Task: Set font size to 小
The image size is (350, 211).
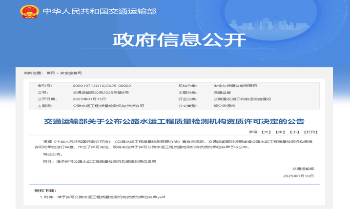Action: 294,132
